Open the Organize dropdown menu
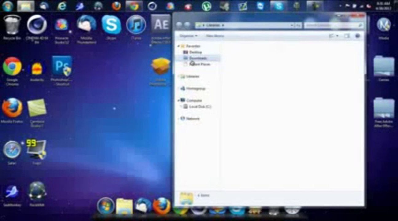This screenshot has height=221, width=398. pos(189,36)
